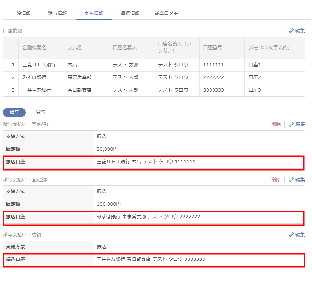The image size is (312, 281).
Task: Click pencil edit icon for 固定額1 payment
Action: [291, 124]
